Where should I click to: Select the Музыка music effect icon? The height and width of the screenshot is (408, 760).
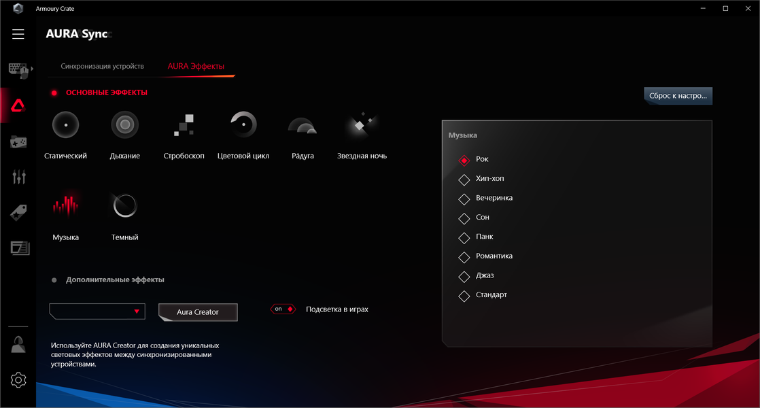point(66,205)
